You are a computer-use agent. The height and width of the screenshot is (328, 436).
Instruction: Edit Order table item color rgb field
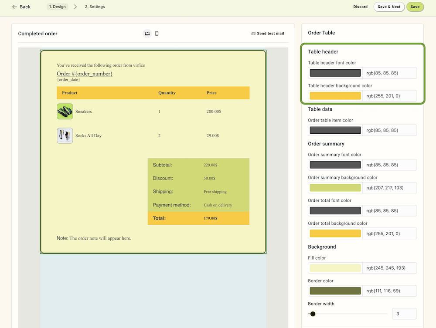389,130
